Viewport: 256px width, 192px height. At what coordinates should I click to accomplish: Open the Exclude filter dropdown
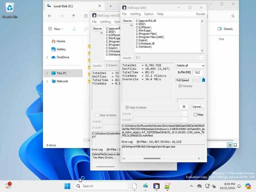click(x=186, y=120)
